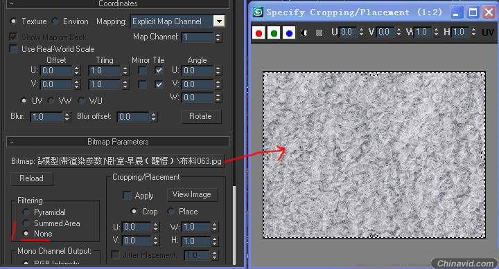The width and height of the screenshot is (499, 269).
Task: Enable the red channel button
Action: 259,33
